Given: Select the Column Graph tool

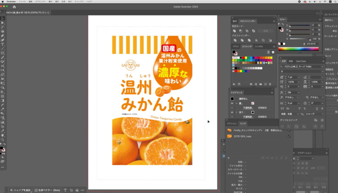Looking at the screenshot, I should 3,122.
